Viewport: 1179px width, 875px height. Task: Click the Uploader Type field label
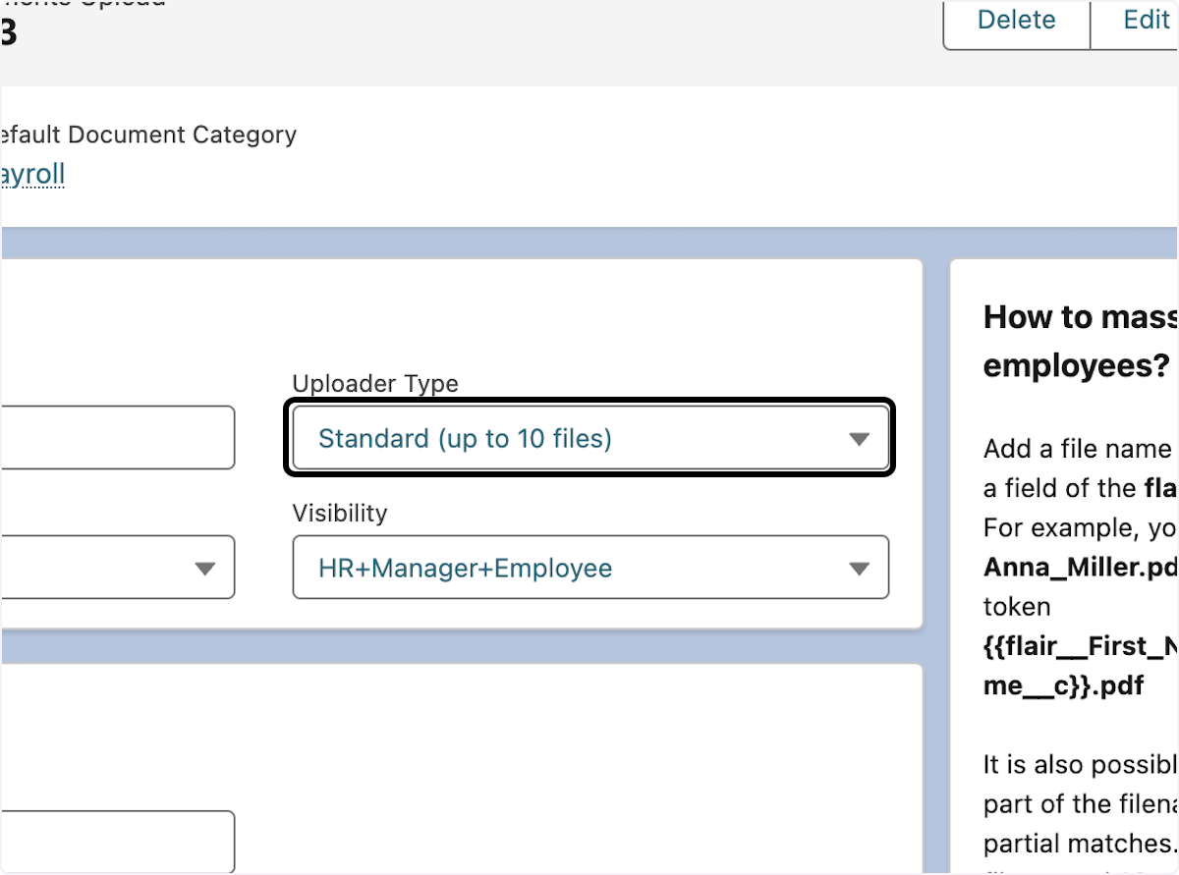click(374, 383)
